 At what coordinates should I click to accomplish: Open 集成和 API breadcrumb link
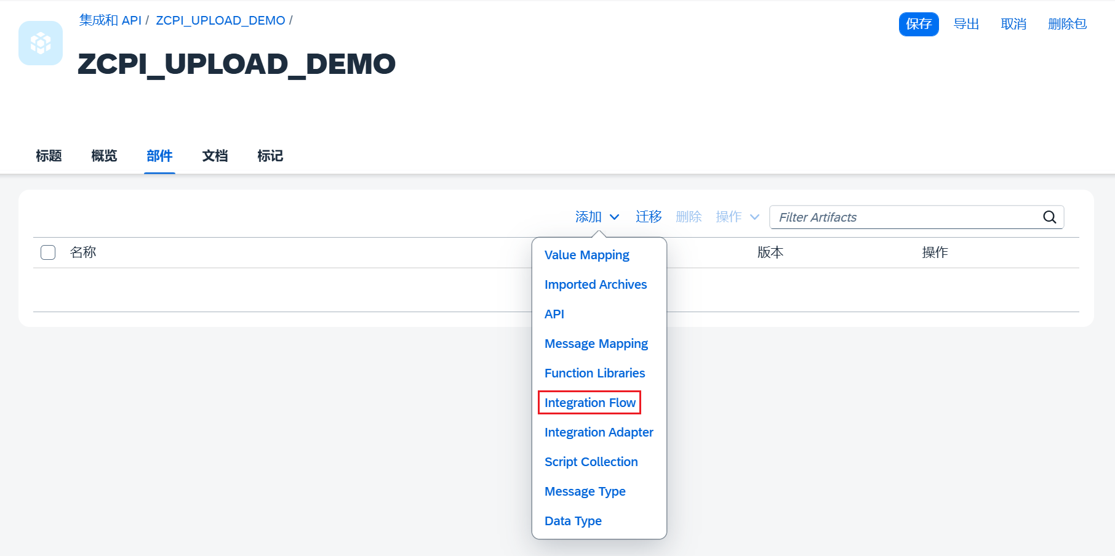point(110,20)
